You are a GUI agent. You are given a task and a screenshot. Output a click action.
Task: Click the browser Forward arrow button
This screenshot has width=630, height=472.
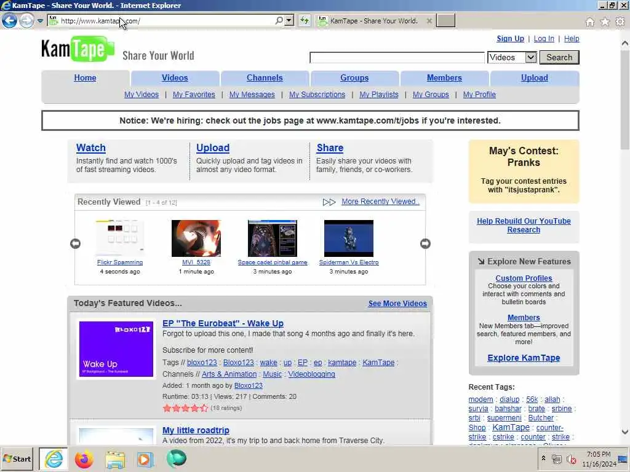[26, 20]
